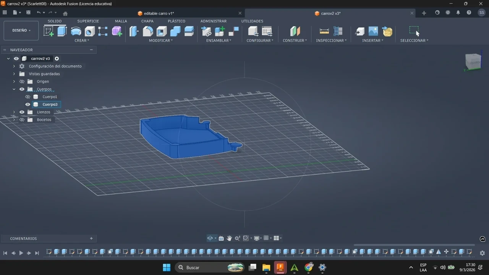Viewport: 489px width, 275px height.
Task: Open the grid and snaps settings icon
Action: [x=266, y=238]
